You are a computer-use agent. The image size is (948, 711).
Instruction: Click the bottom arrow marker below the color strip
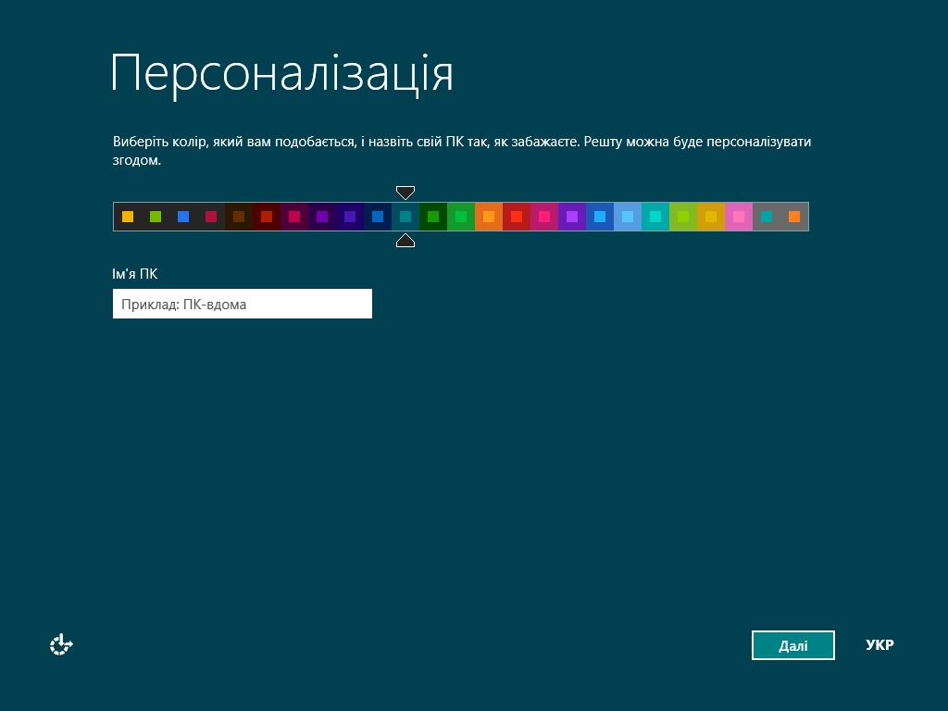click(x=405, y=241)
